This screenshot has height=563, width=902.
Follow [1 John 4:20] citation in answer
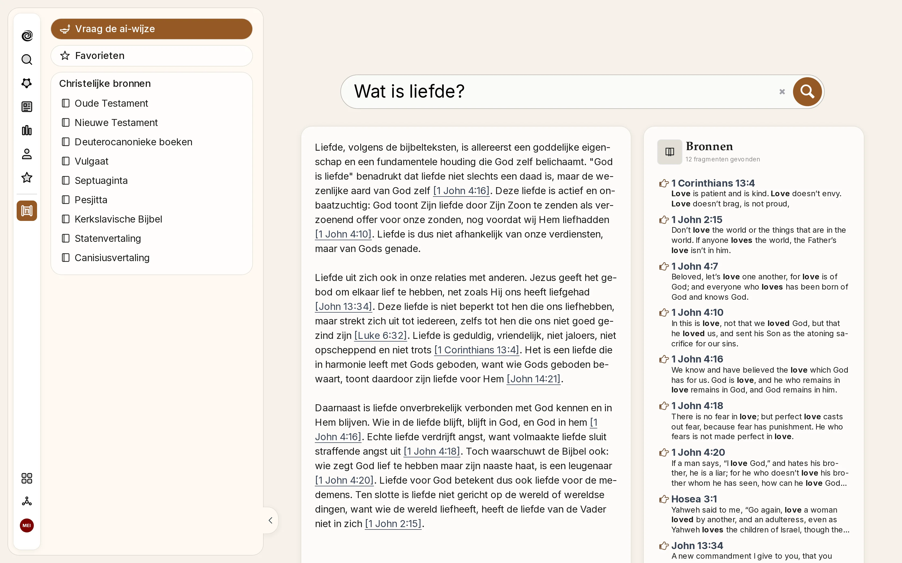point(344,480)
